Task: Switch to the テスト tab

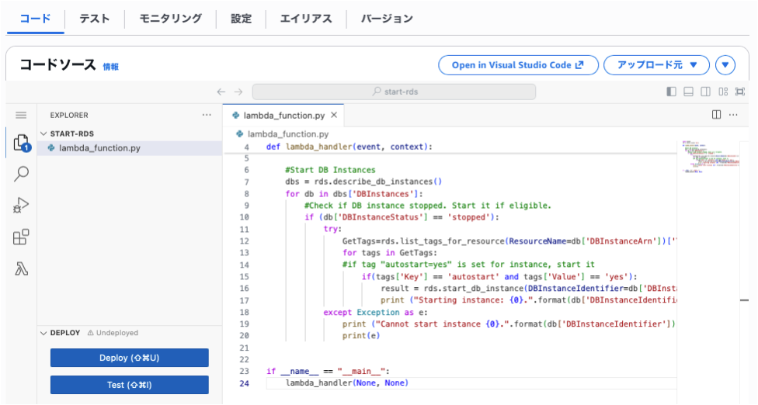Action: (94, 19)
